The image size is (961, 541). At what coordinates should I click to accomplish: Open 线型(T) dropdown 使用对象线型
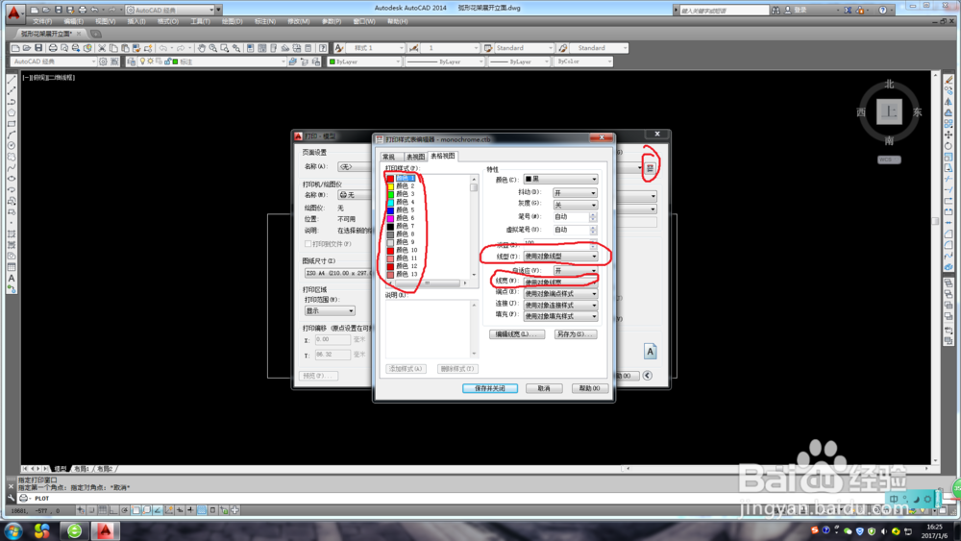[x=560, y=257]
